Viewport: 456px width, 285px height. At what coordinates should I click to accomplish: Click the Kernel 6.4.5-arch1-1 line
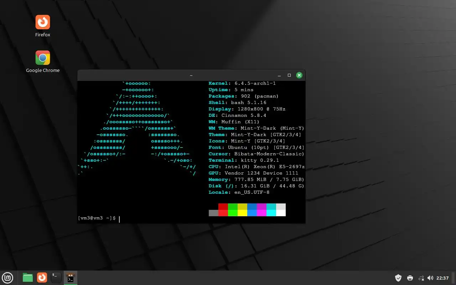(x=242, y=83)
